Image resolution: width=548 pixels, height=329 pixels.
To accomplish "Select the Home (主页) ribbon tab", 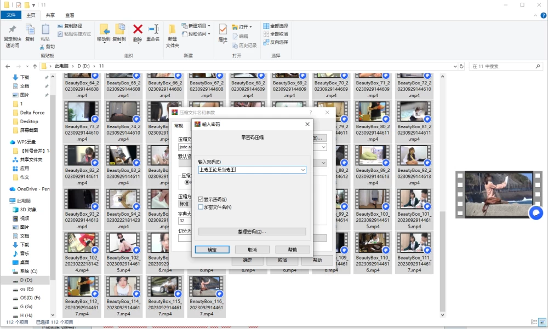I will click(31, 15).
